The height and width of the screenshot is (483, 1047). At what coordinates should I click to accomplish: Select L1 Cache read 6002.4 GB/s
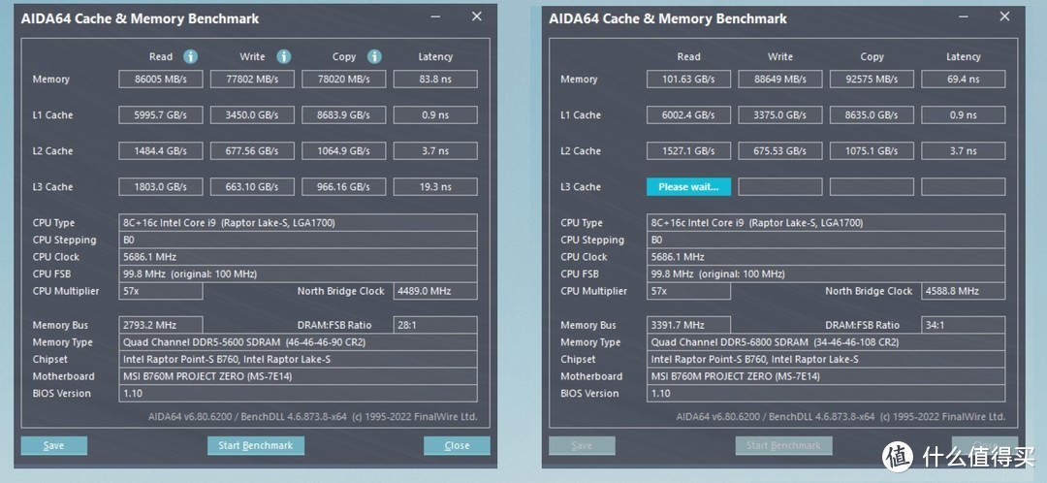pyautogui.click(x=688, y=114)
